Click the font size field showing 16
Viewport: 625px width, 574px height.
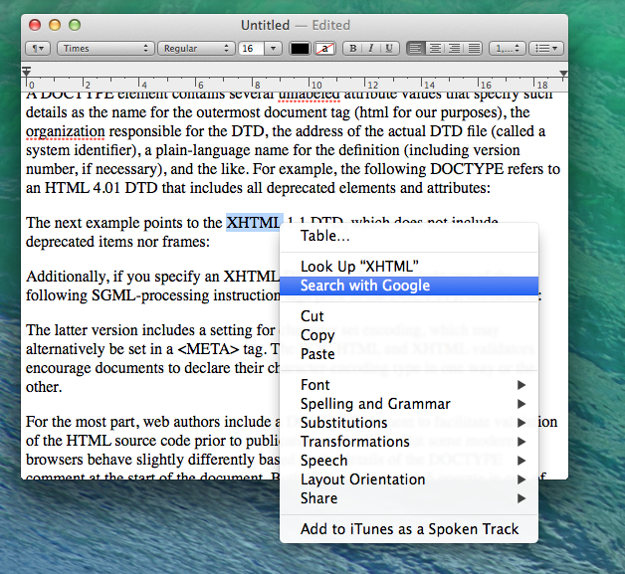[251, 48]
